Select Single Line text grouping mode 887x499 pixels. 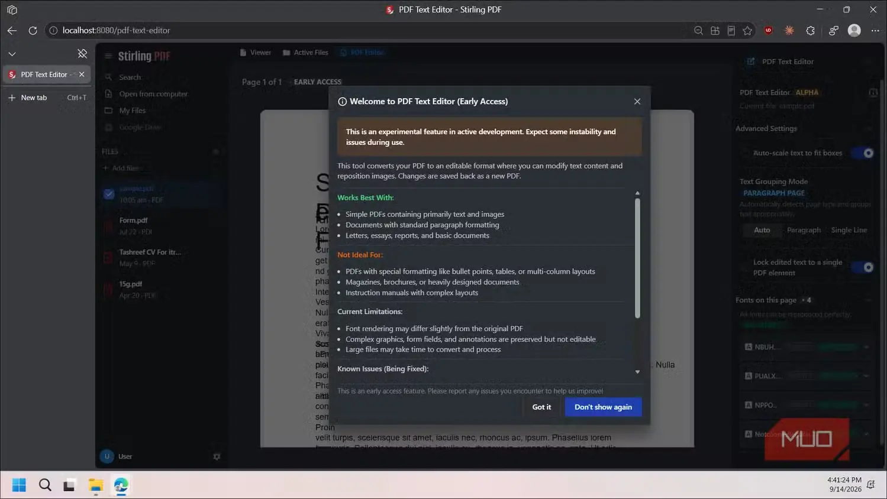(849, 230)
